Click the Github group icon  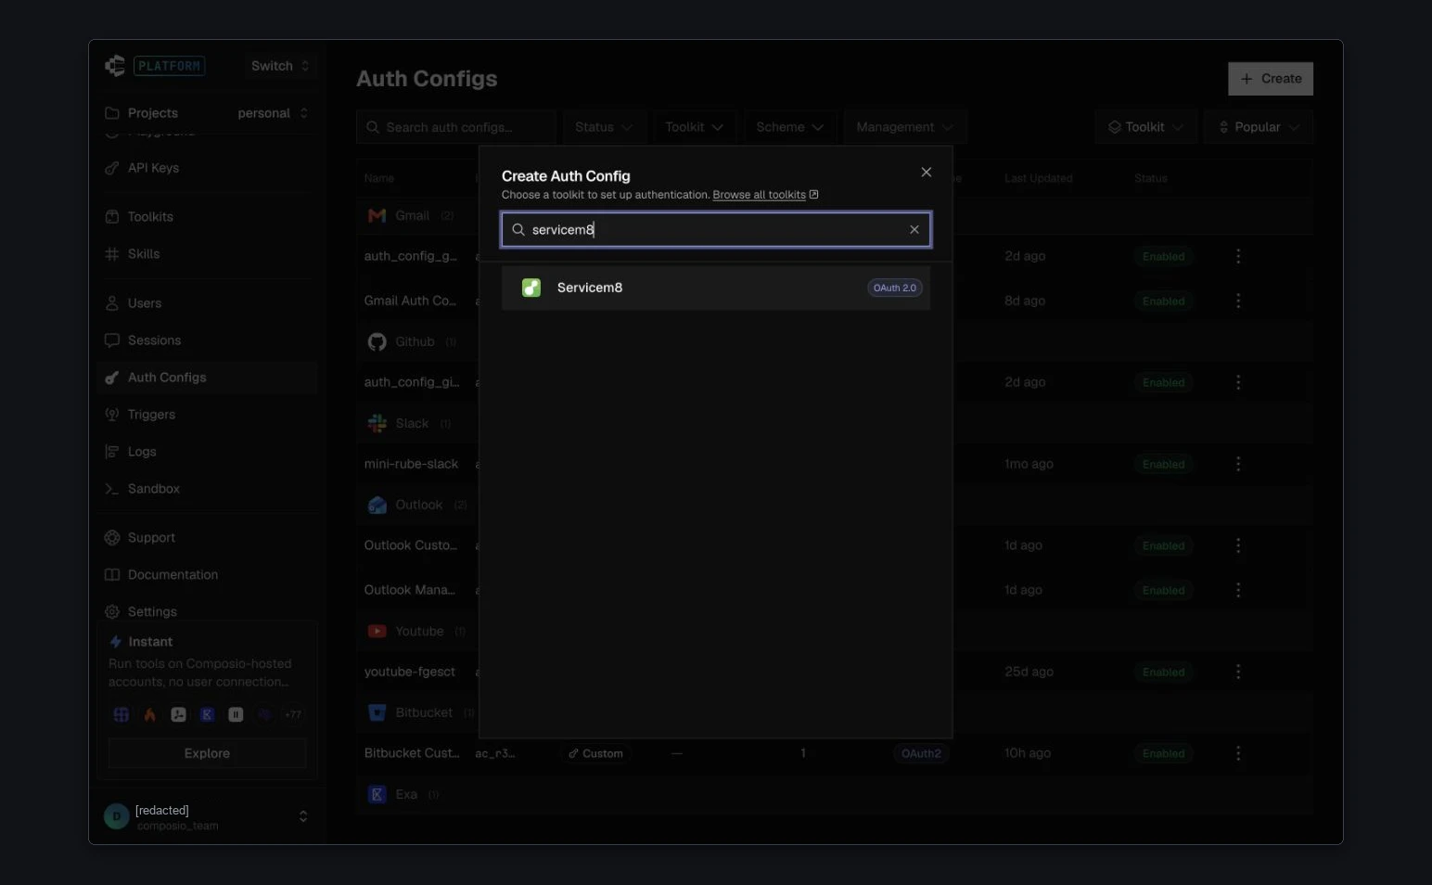[377, 341]
